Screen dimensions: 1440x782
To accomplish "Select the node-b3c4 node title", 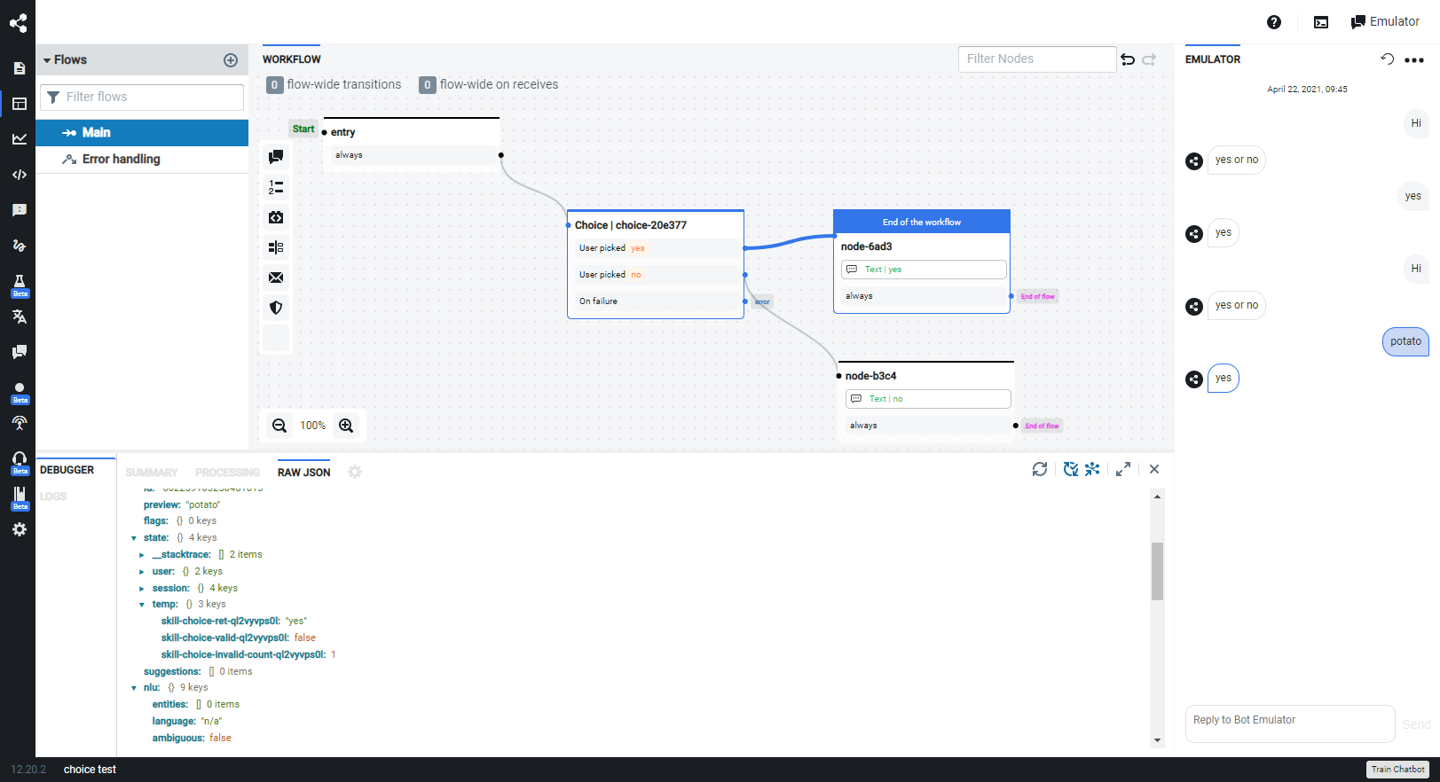I will [870, 376].
